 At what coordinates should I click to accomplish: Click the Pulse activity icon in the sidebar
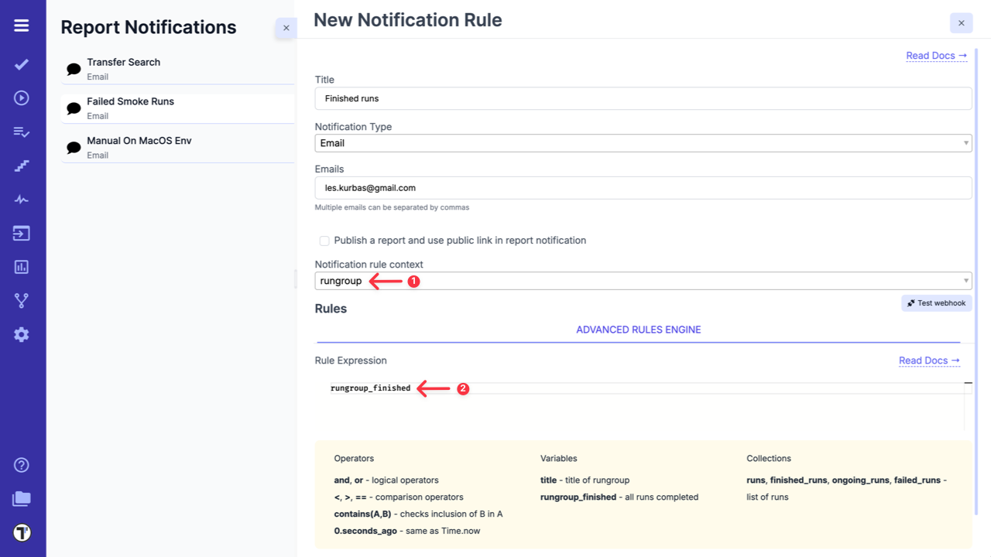(22, 200)
